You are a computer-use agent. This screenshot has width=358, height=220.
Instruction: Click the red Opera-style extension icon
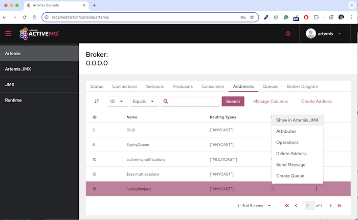coord(306,17)
